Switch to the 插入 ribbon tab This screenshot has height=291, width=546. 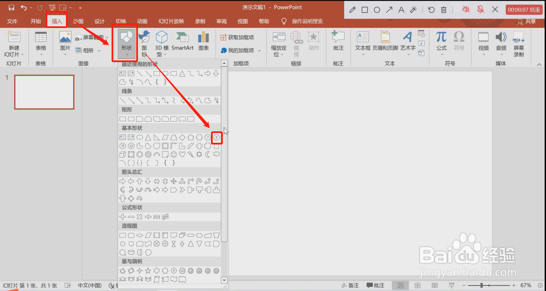click(57, 21)
